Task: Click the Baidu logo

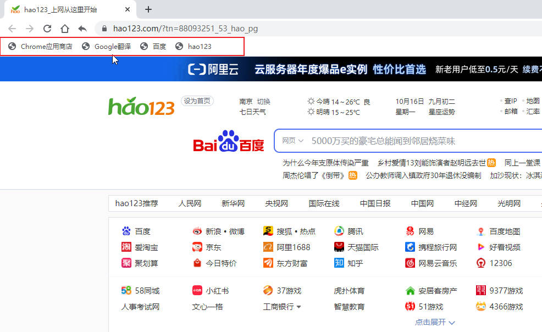Action: coord(229,141)
